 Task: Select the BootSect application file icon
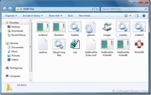click(x=59, y=27)
